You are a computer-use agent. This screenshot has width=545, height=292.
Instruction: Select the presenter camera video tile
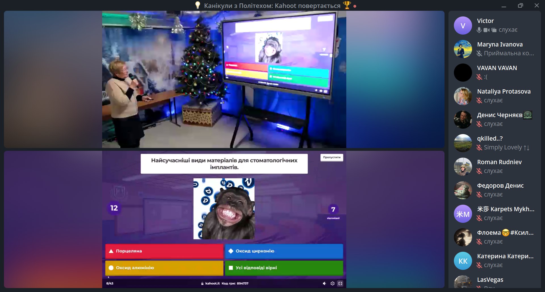point(224,79)
